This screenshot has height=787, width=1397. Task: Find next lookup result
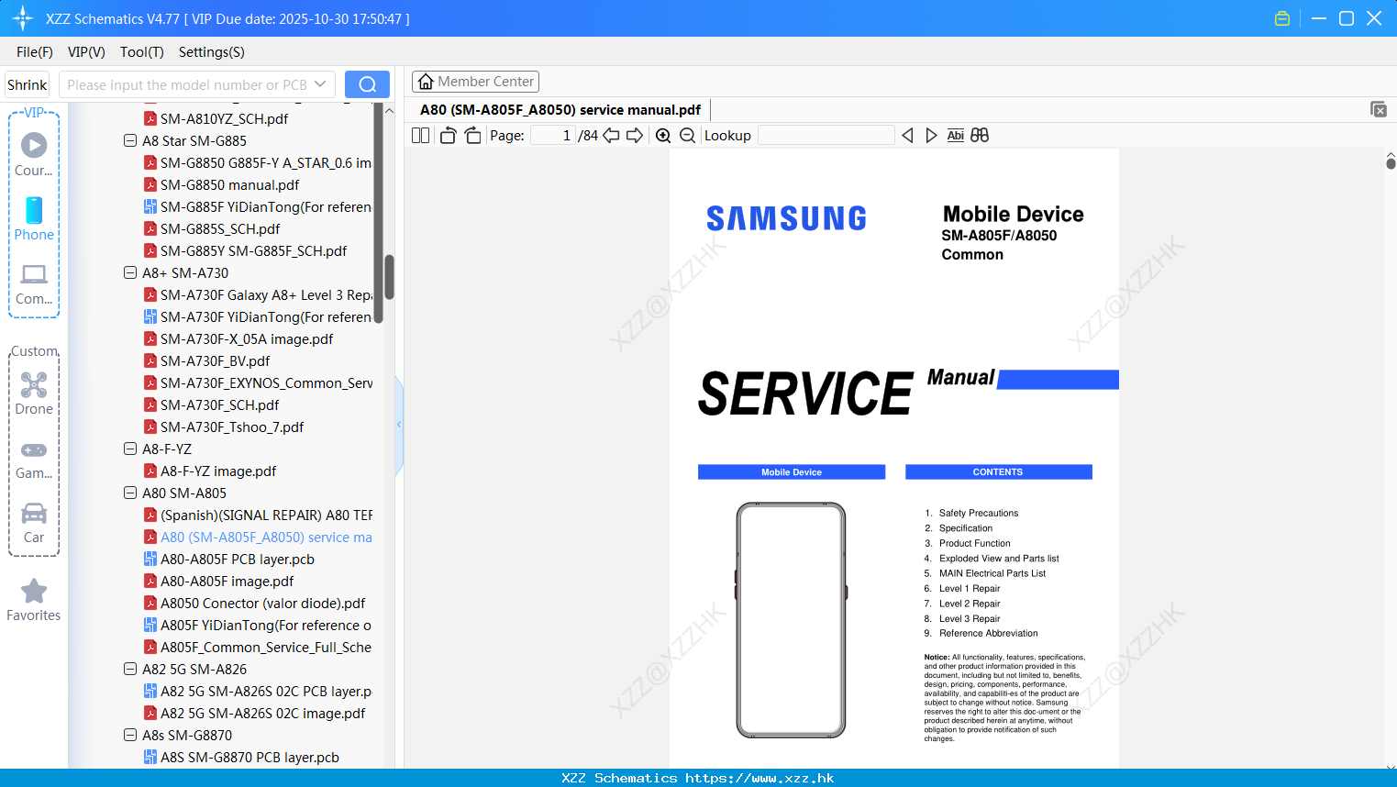click(x=931, y=135)
